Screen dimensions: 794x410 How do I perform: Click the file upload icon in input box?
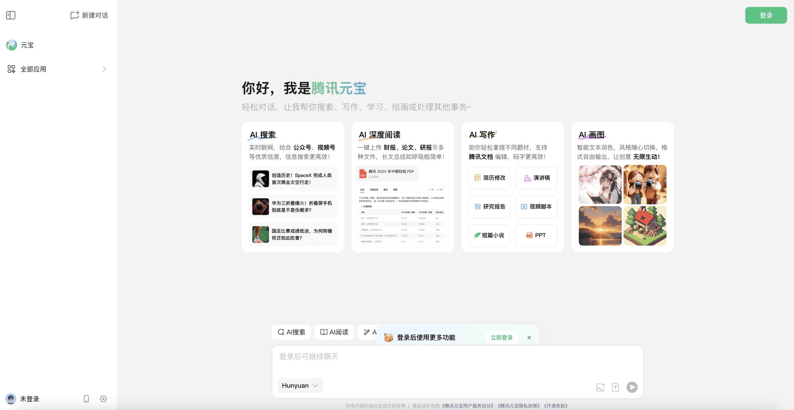pyautogui.click(x=615, y=387)
